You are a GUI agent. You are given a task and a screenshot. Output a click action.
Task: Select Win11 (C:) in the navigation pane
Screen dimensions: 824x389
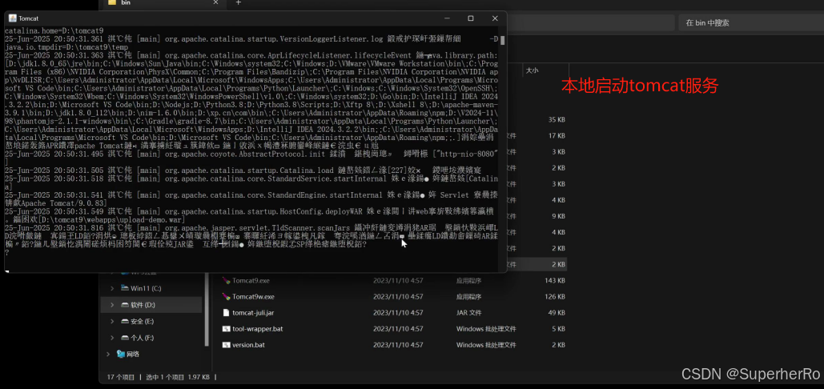(151, 288)
